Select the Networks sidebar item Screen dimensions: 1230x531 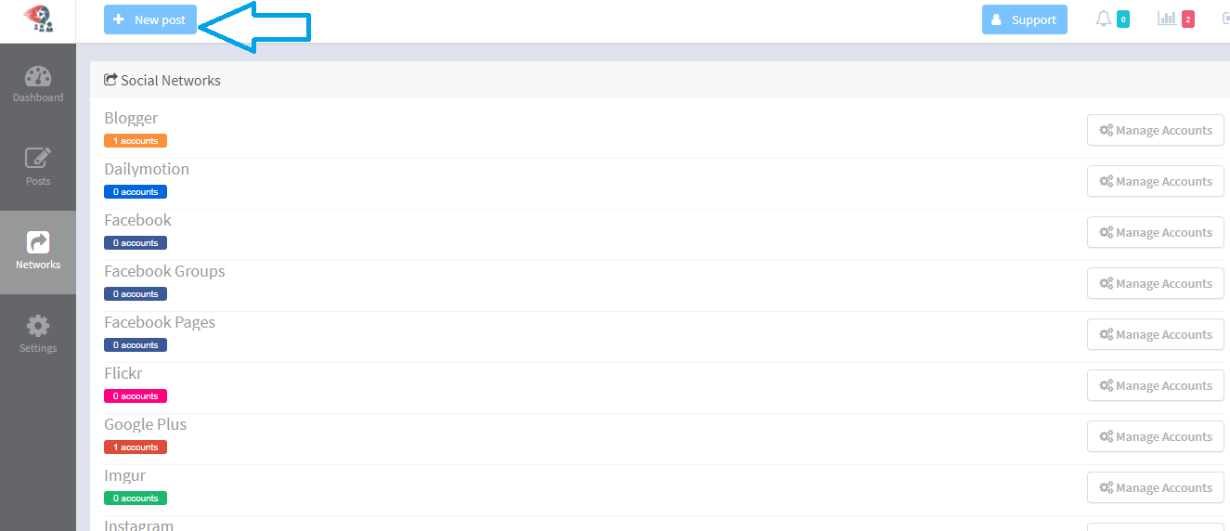(x=38, y=252)
